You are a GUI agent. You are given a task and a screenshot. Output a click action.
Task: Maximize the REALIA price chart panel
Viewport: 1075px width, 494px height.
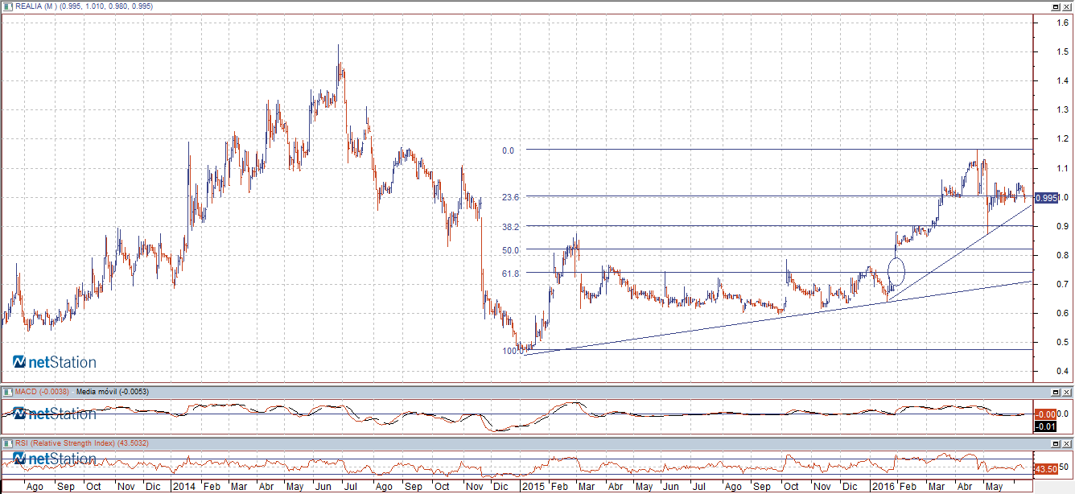click(x=1055, y=6)
